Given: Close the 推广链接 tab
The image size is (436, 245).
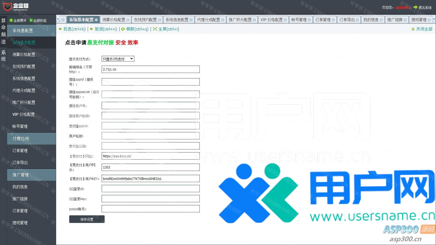Looking at the screenshot, I should (x=405, y=20).
